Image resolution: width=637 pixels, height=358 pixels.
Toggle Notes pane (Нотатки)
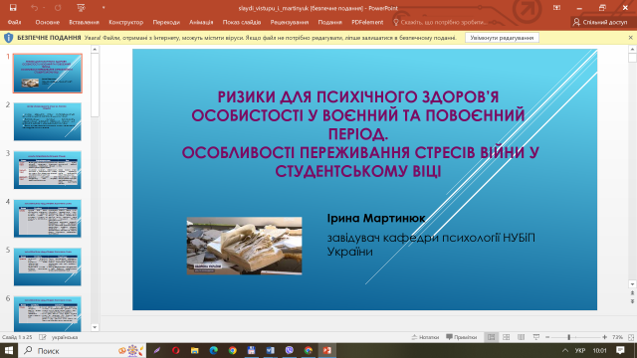425,337
